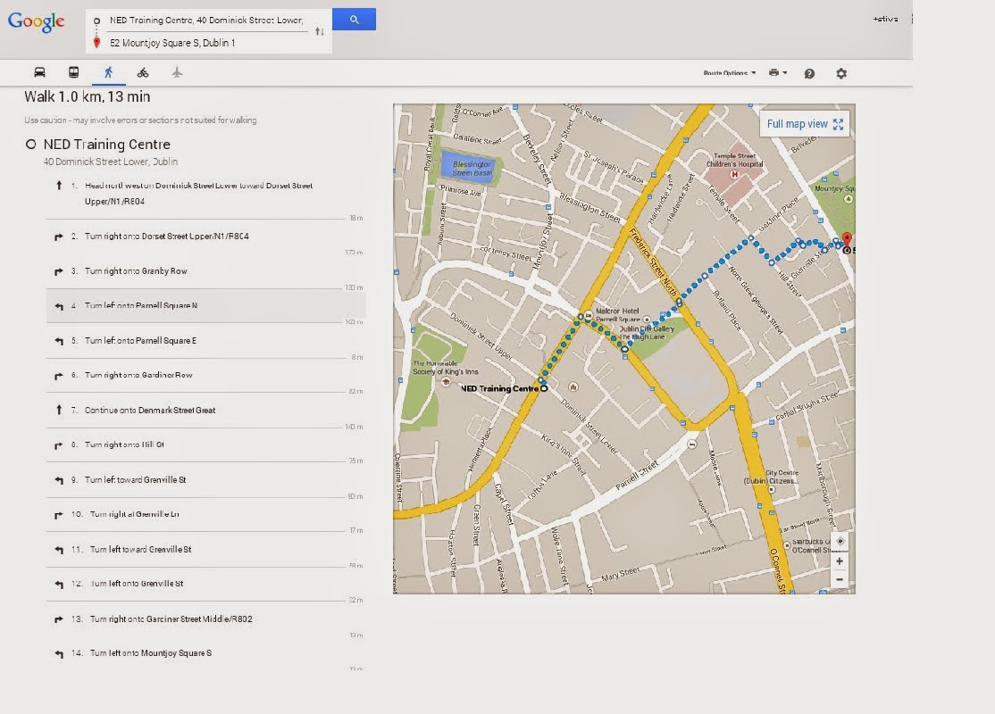Open the print options dropdown
The width and height of the screenshot is (995, 714).
pos(777,73)
